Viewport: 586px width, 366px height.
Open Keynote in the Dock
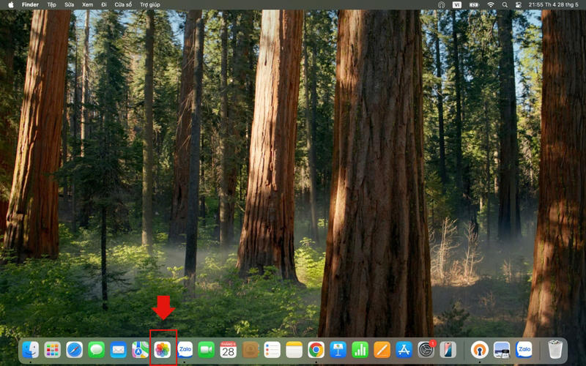(338, 350)
